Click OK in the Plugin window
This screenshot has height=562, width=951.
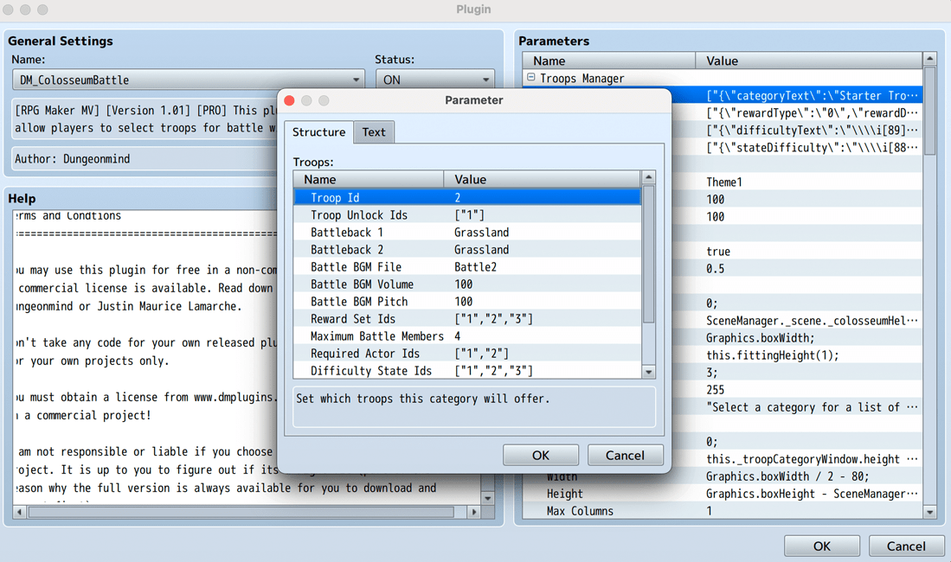point(822,546)
